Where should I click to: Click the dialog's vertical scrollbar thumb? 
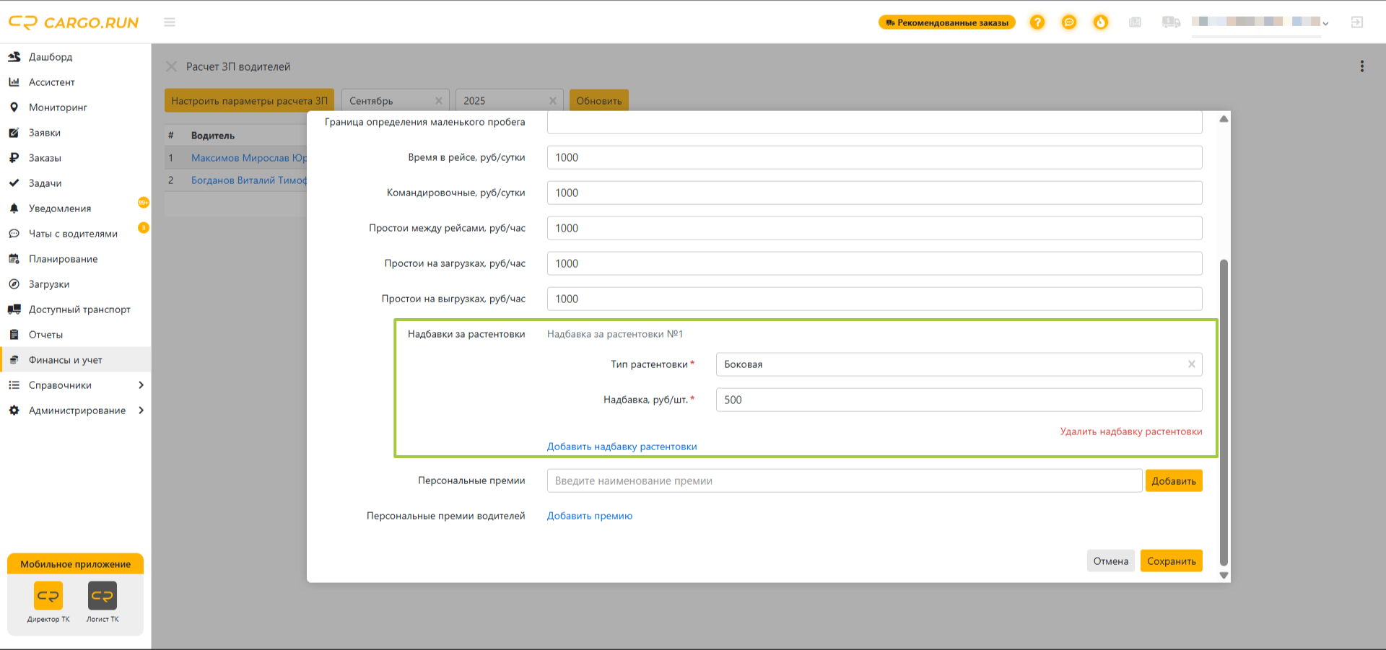(x=1224, y=413)
